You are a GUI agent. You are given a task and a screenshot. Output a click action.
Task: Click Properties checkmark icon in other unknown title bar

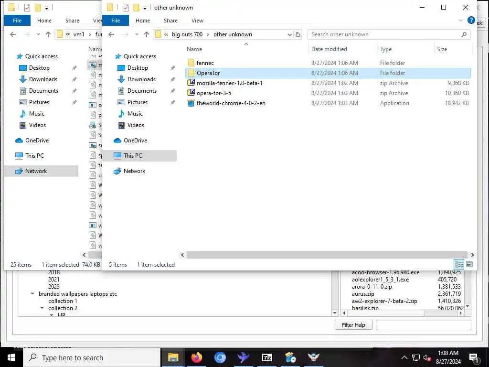coord(126,8)
